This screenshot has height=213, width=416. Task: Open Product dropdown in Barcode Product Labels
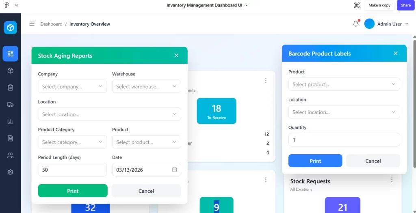tap(344, 84)
